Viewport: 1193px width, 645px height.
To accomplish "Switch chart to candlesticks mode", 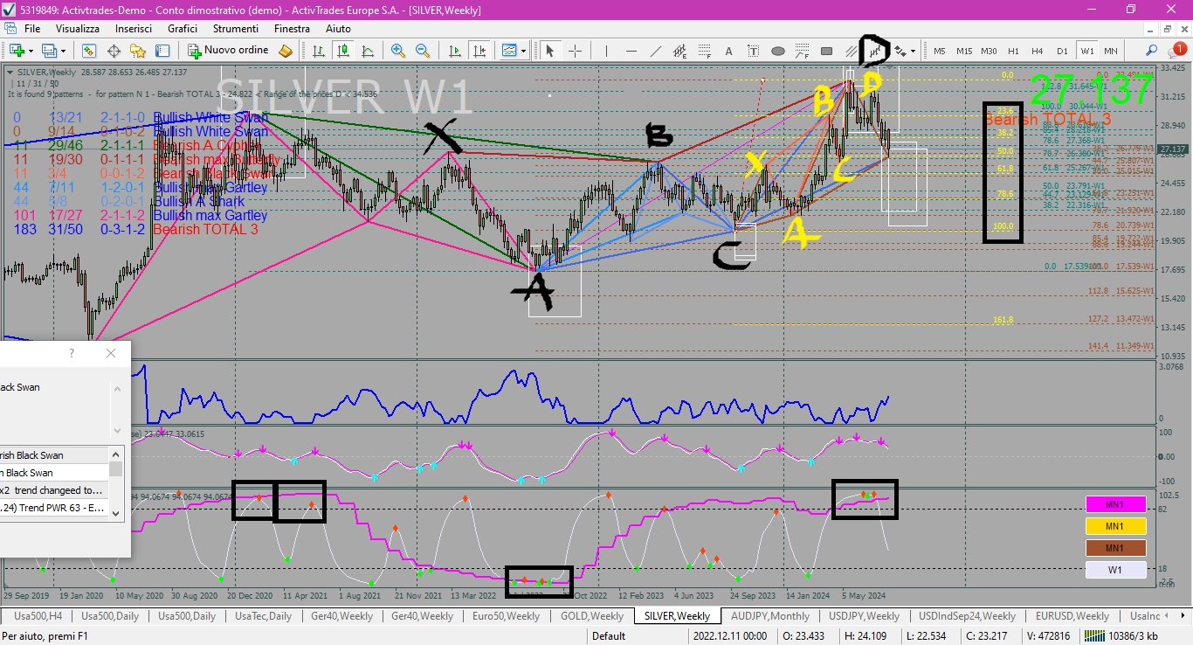I will [x=343, y=51].
